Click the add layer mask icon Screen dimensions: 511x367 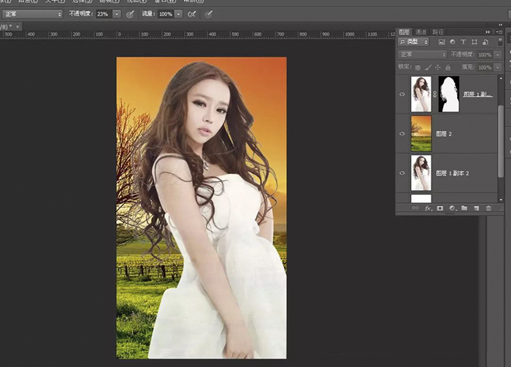[439, 208]
